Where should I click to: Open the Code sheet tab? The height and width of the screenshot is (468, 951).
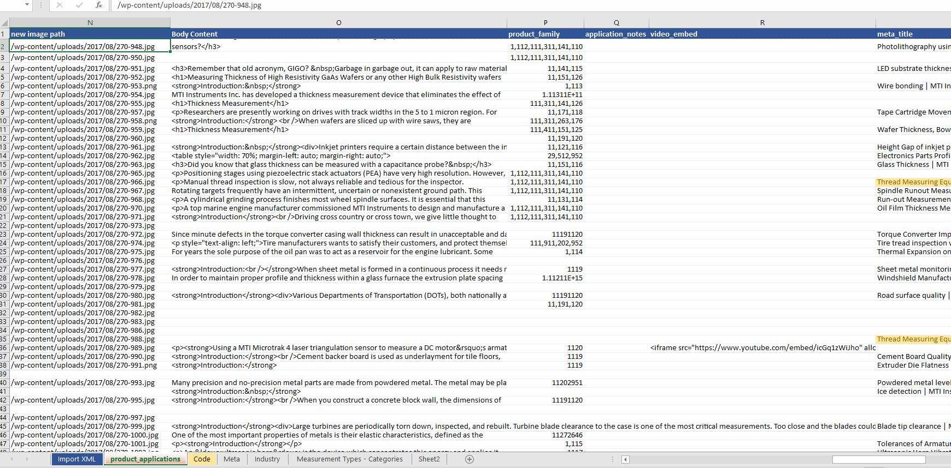click(202, 459)
